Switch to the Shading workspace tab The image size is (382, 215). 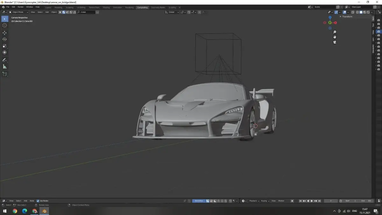[106, 7]
